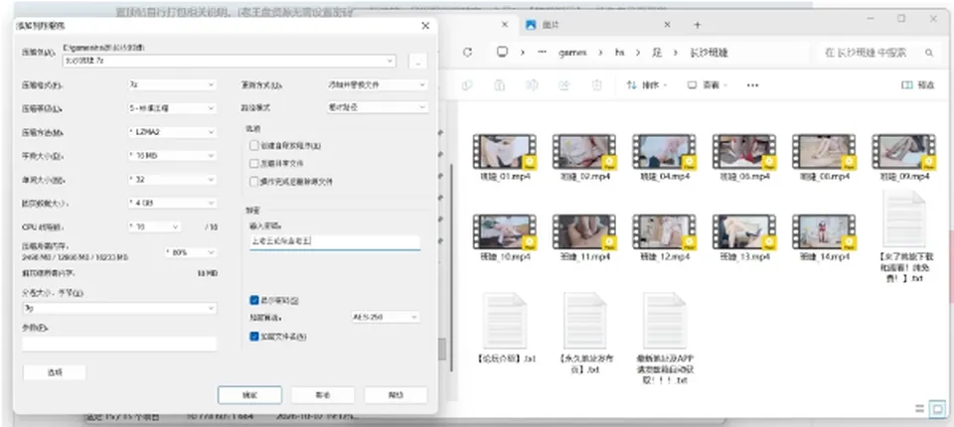
Task: Open the View menu in Explorer toolbar
Action: coord(707,85)
